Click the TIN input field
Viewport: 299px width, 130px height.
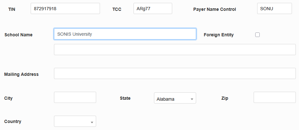click(x=65, y=9)
